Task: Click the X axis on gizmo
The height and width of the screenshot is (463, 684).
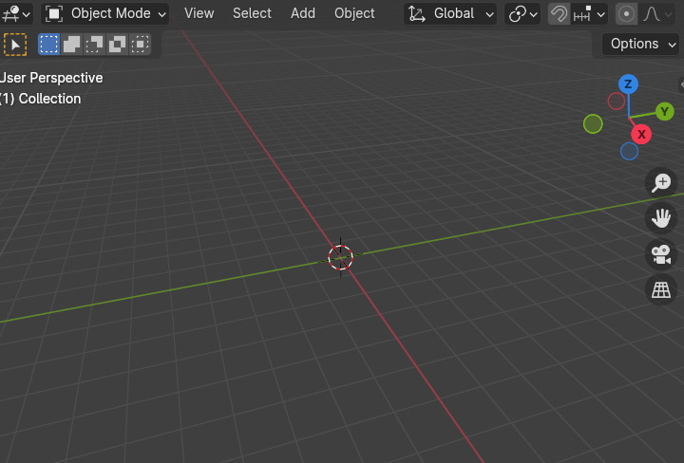Action: pyautogui.click(x=641, y=134)
